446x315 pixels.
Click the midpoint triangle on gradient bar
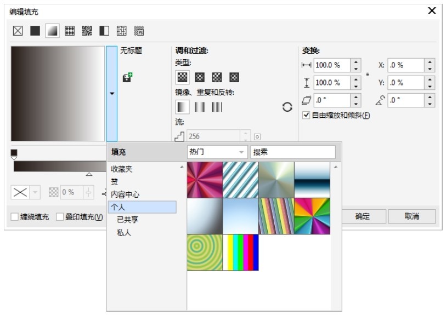(x=89, y=174)
